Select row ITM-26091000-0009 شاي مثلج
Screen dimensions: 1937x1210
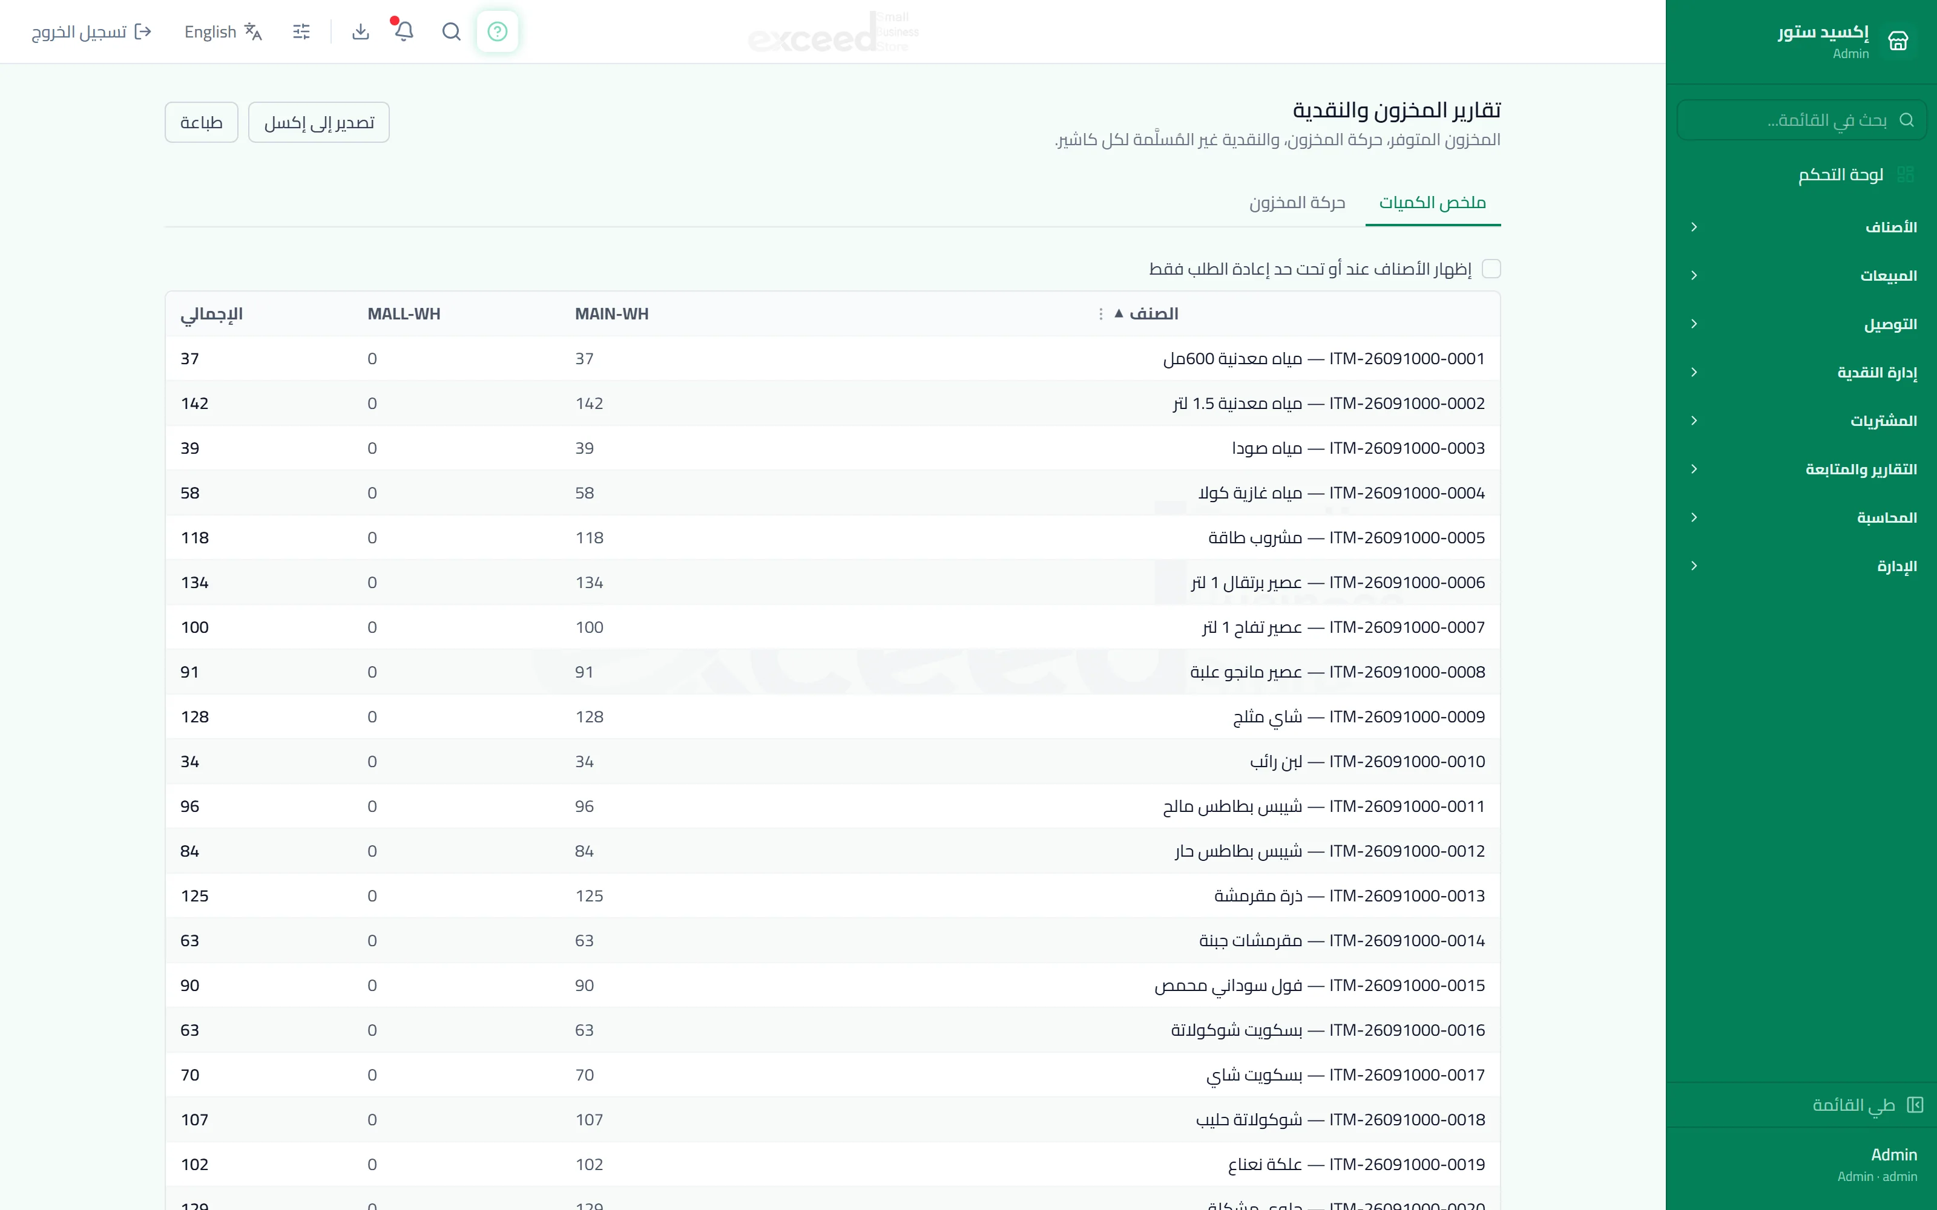[x=832, y=717]
